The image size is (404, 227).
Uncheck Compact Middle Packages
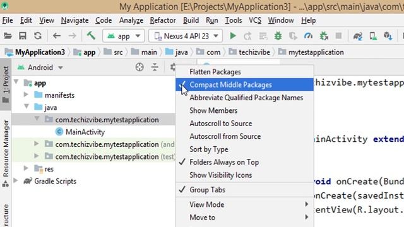pos(244,84)
